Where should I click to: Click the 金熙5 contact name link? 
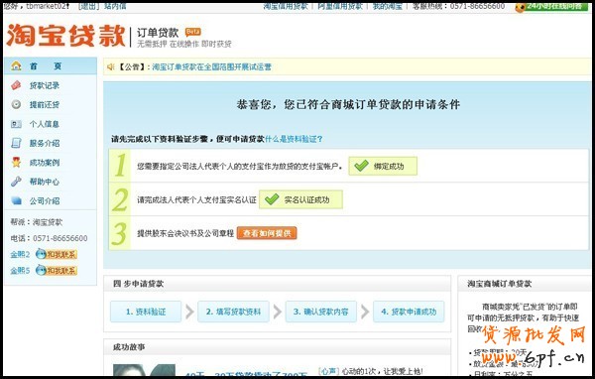[20, 271]
